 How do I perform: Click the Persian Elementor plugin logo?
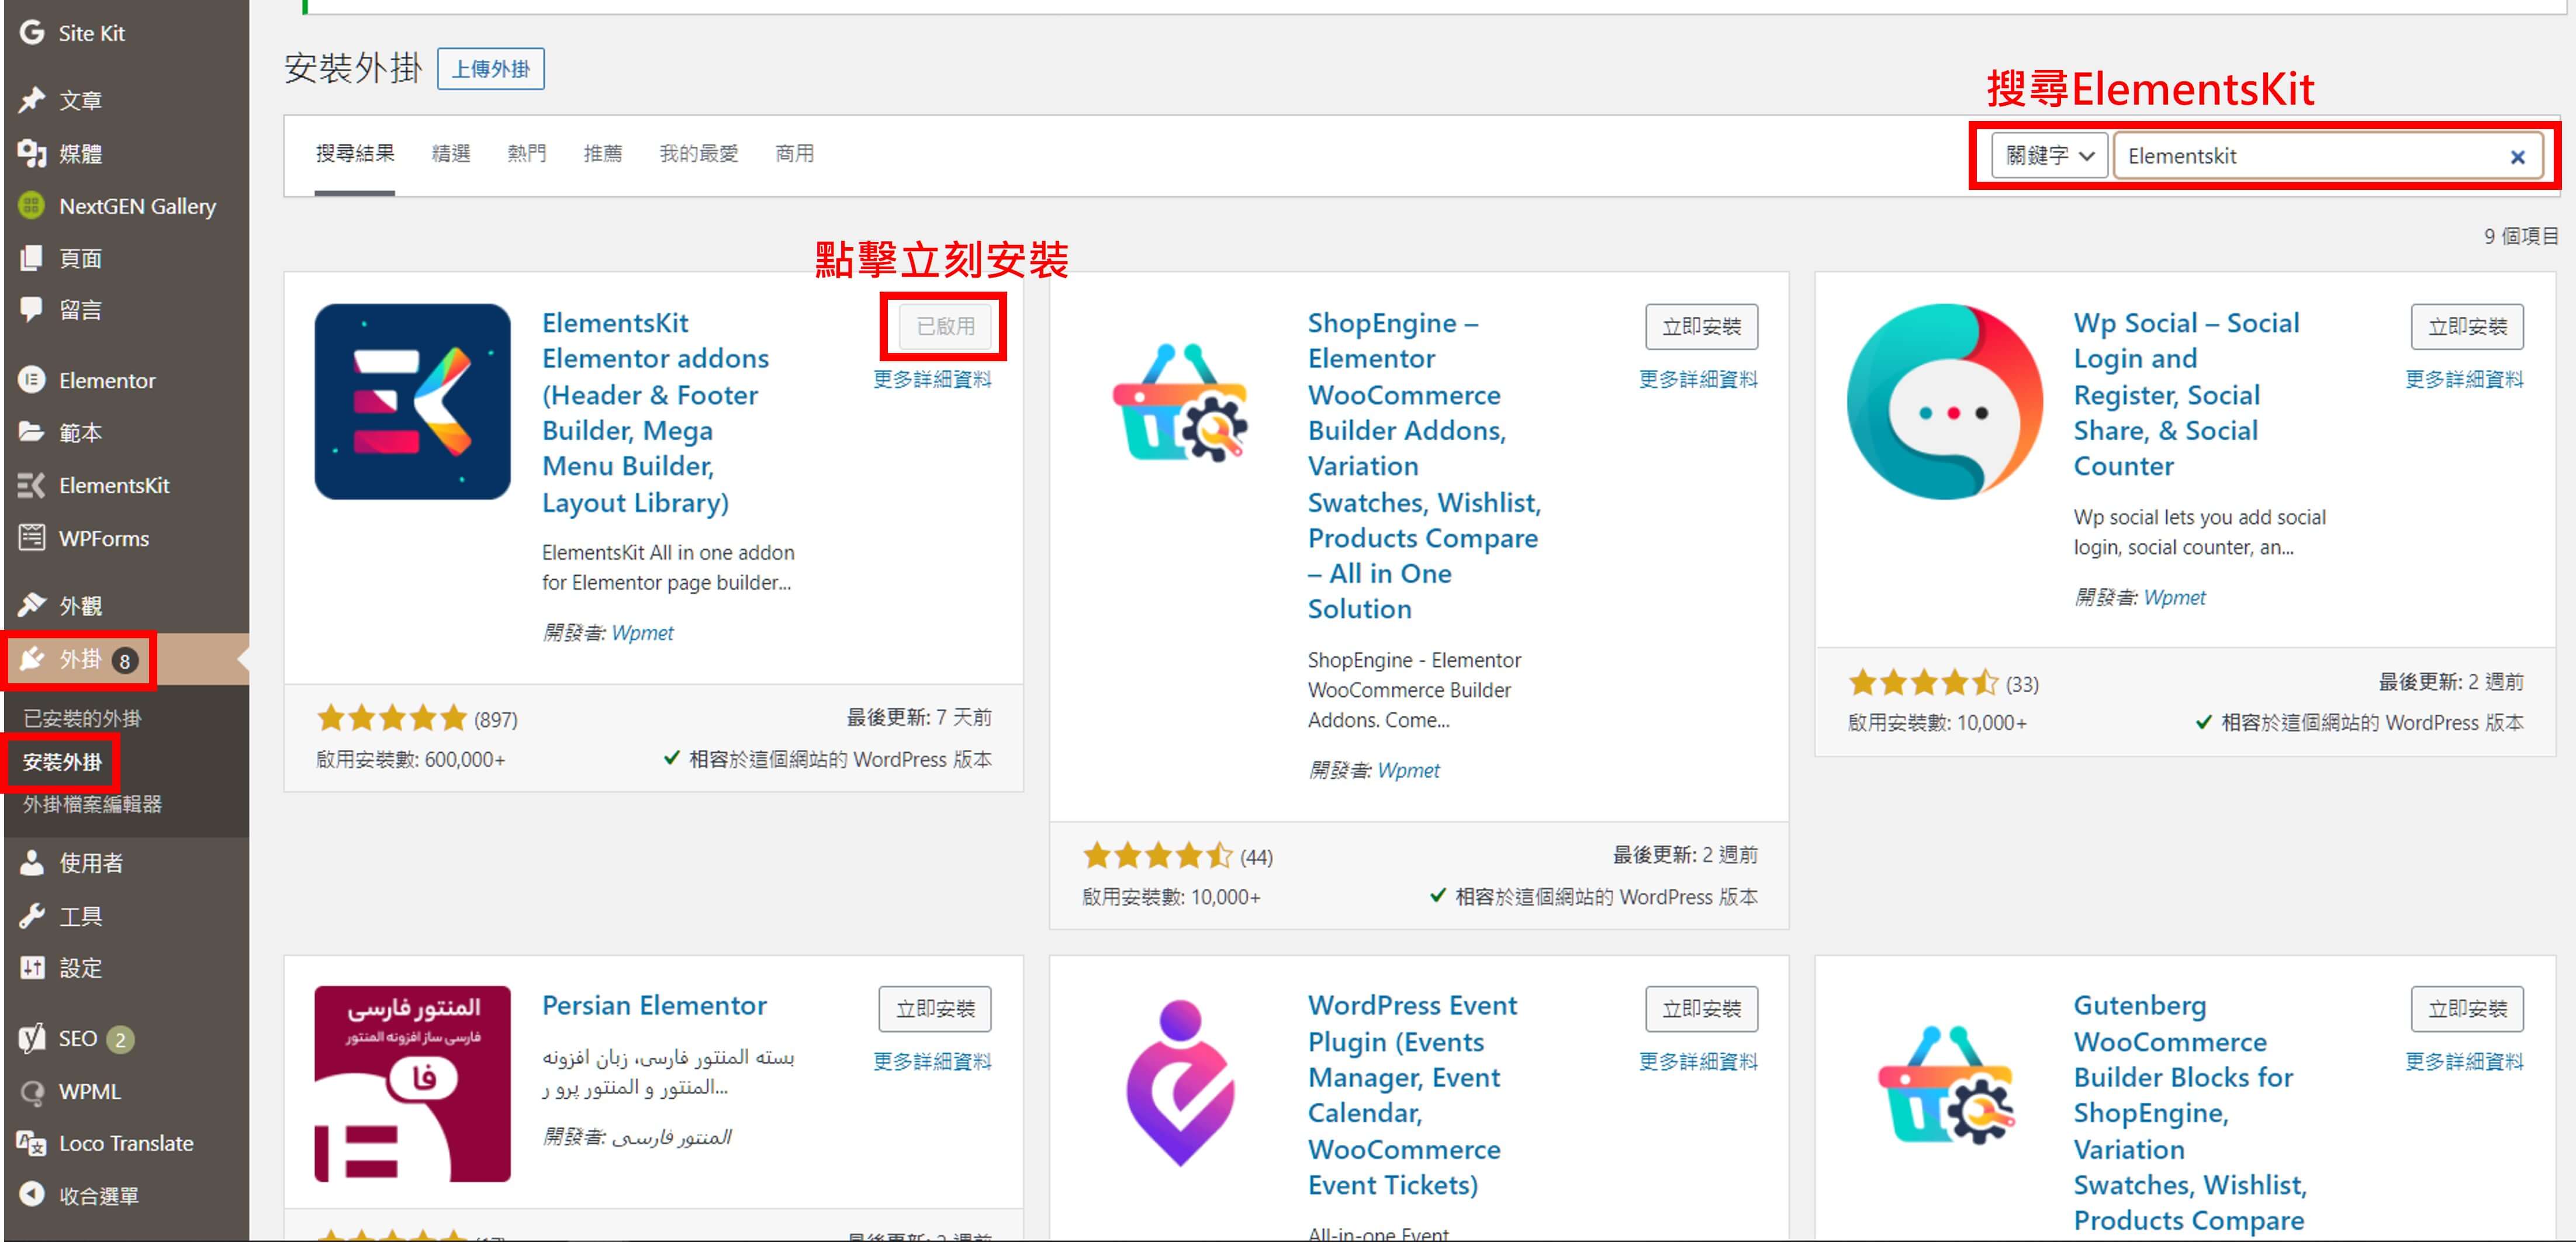click(x=412, y=1084)
